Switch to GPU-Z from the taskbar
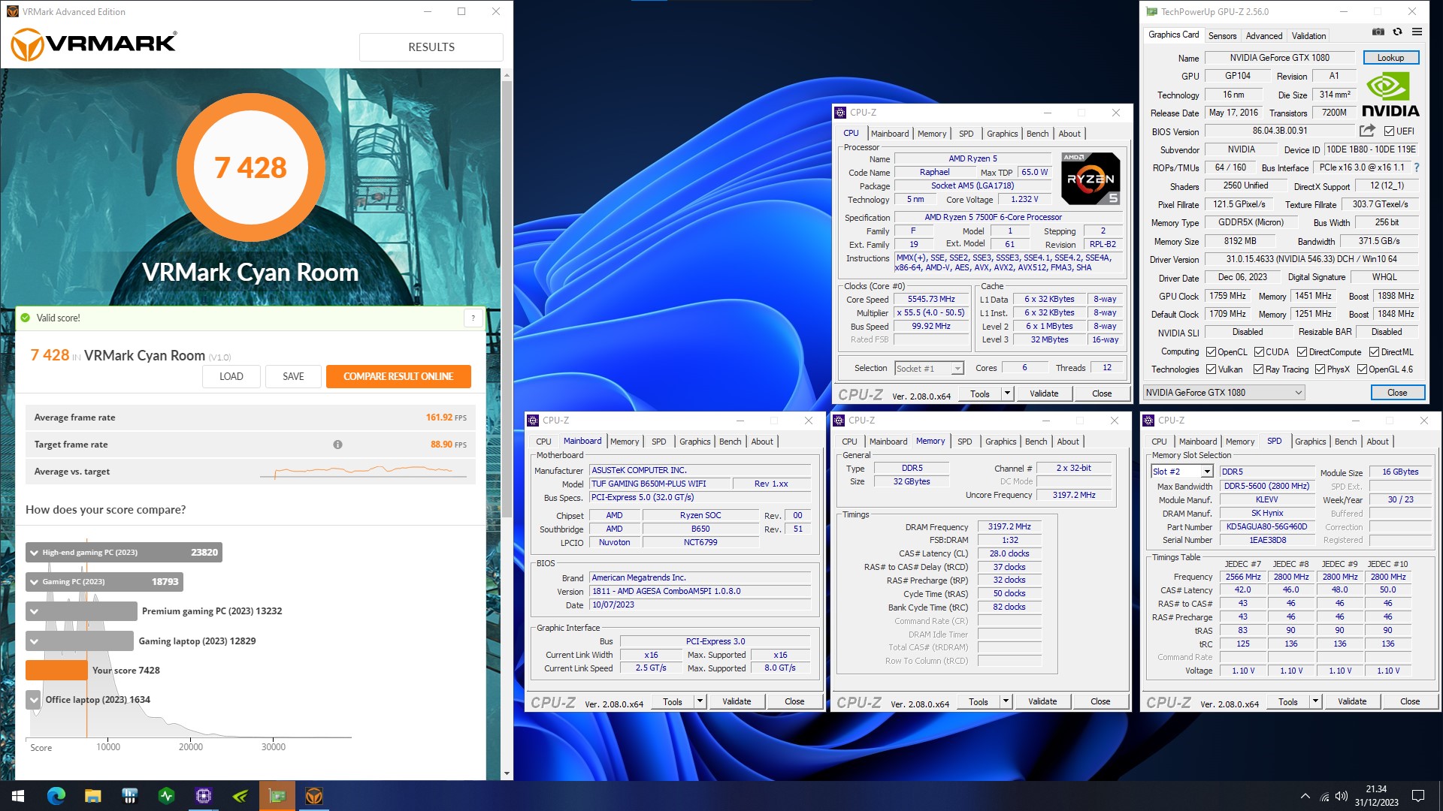The width and height of the screenshot is (1443, 811). (x=277, y=796)
